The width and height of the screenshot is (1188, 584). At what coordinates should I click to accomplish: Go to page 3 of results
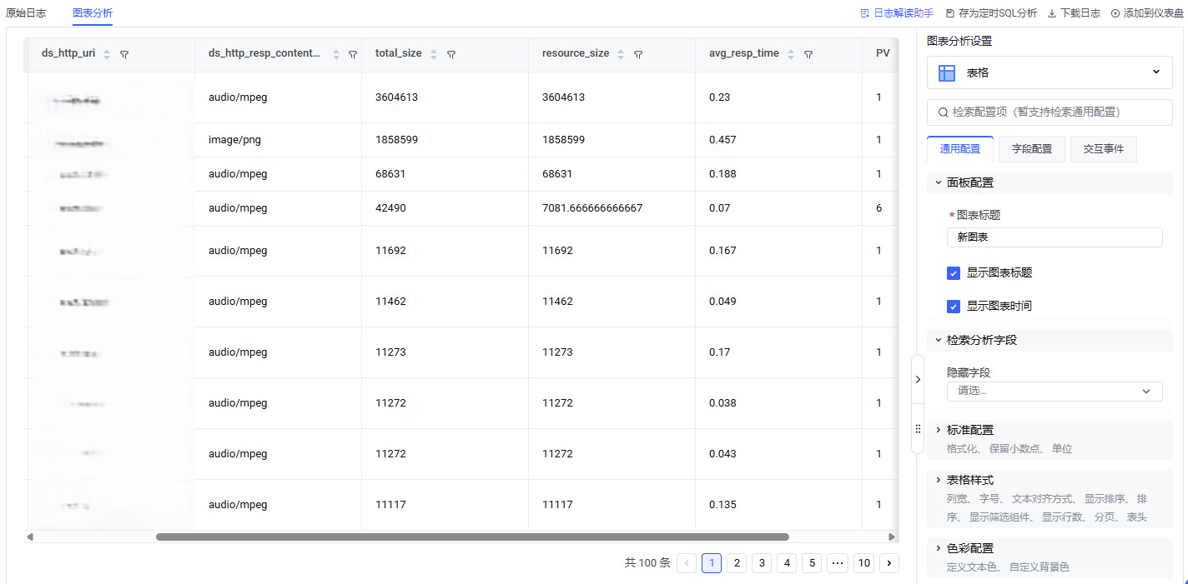(x=761, y=563)
